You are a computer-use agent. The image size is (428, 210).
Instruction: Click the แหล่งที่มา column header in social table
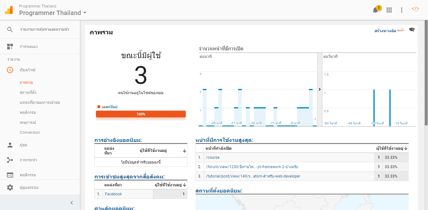coord(113,185)
